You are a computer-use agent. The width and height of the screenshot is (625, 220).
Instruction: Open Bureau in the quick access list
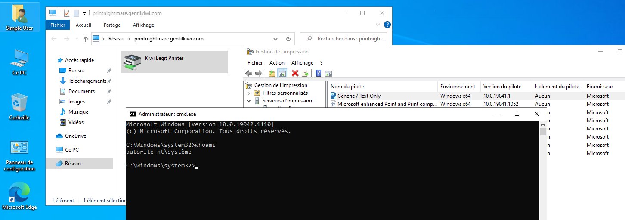coord(76,71)
